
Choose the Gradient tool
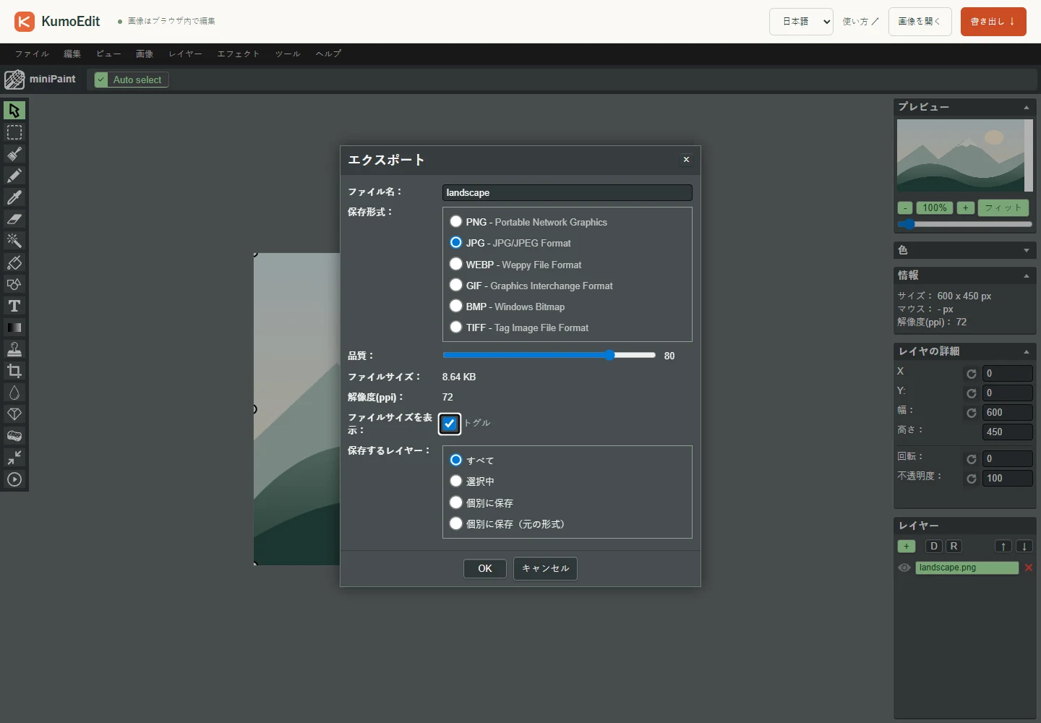click(14, 328)
